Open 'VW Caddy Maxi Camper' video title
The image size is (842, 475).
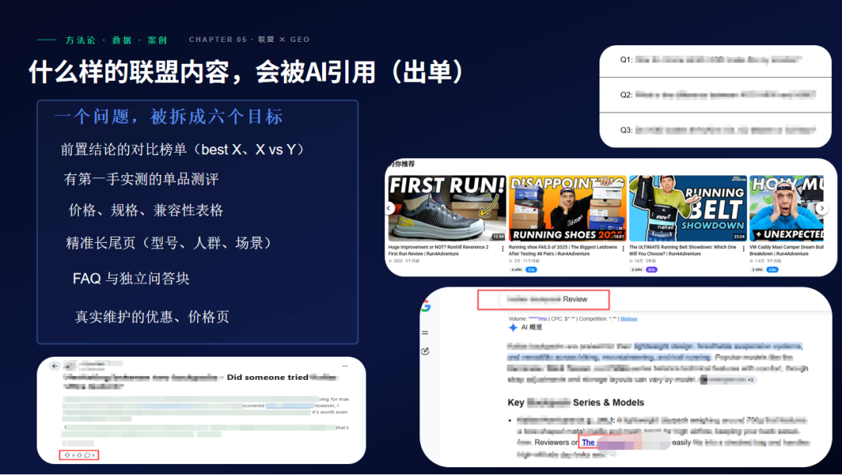coord(786,251)
